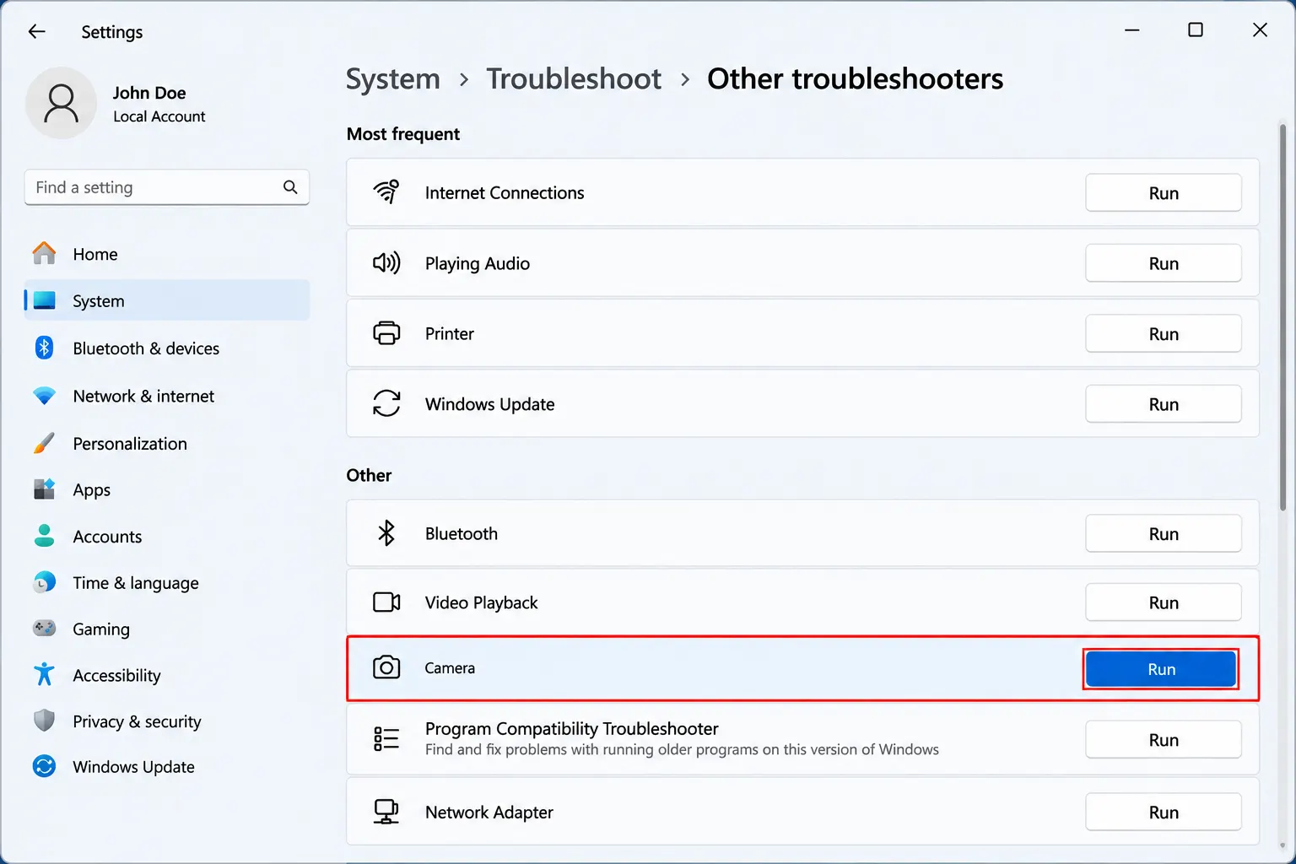Image resolution: width=1296 pixels, height=864 pixels.
Task: Go to Network & internet settings
Action: point(167,396)
